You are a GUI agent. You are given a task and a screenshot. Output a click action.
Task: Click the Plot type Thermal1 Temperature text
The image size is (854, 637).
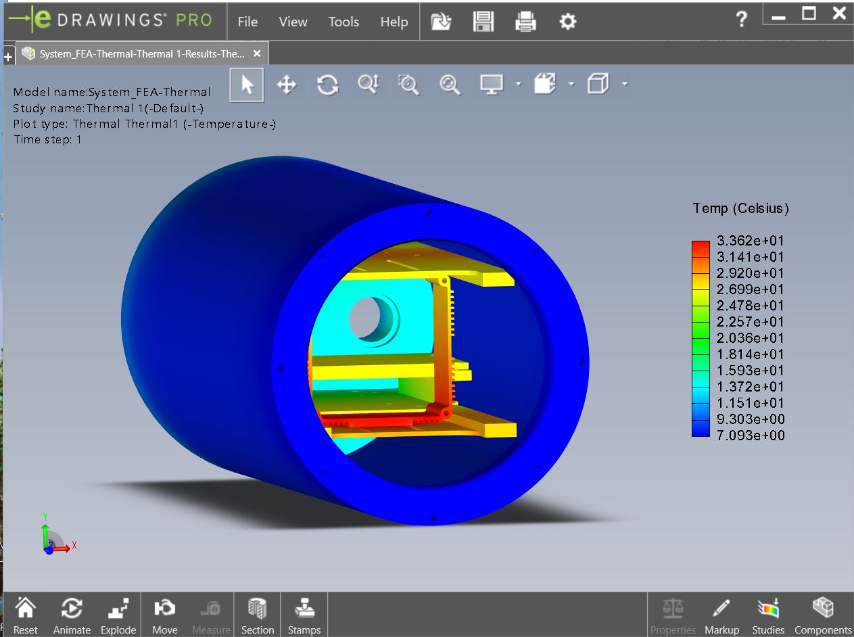(145, 124)
